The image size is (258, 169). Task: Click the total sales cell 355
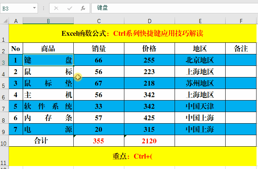pyautogui.click(x=99, y=141)
